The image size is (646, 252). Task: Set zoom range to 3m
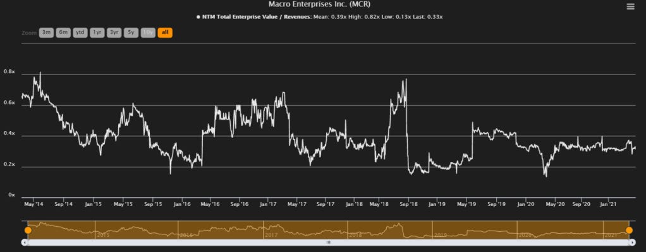[x=47, y=32]
